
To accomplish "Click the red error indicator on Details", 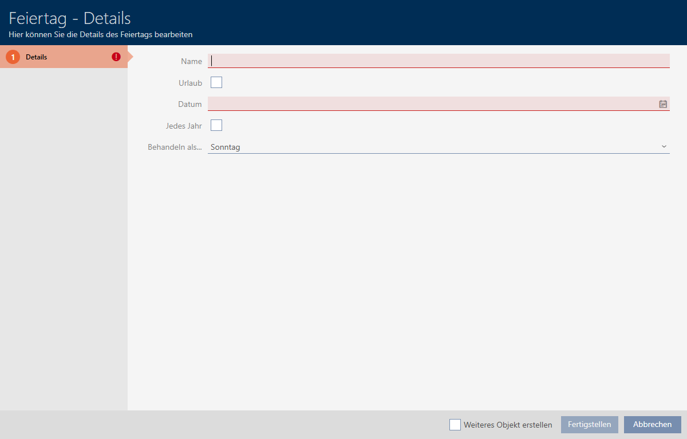I will click(x=116, y=57).
